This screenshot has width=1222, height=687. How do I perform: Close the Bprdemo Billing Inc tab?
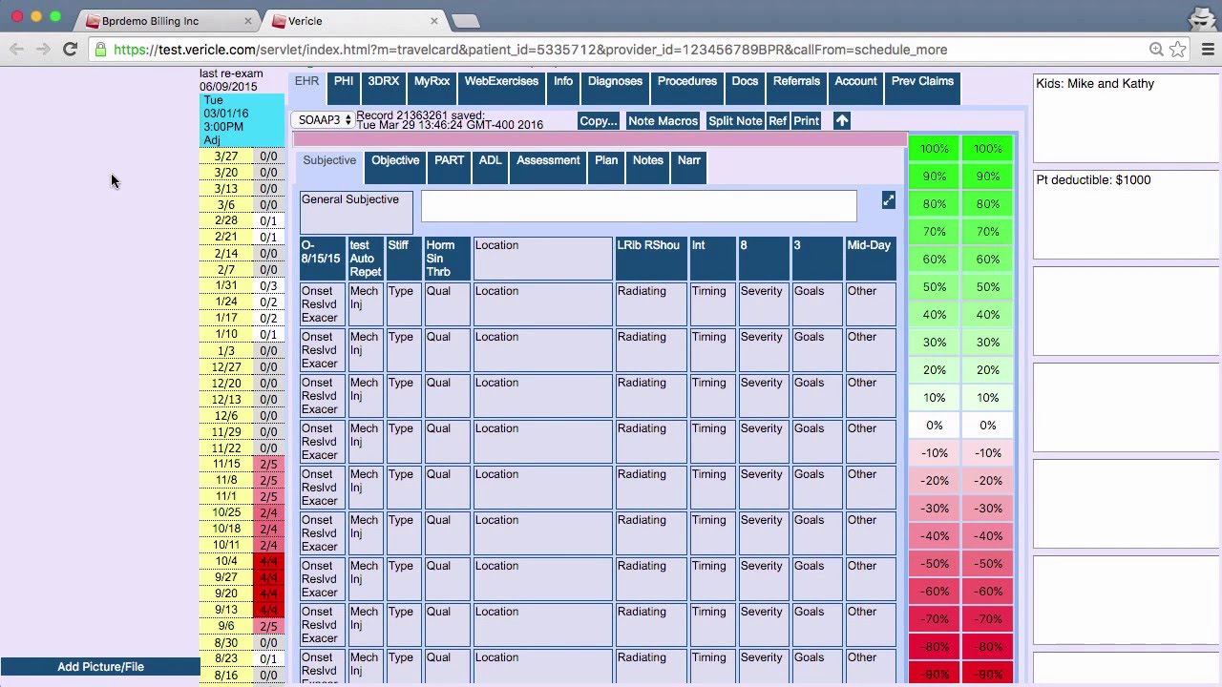tap(248, 21)
